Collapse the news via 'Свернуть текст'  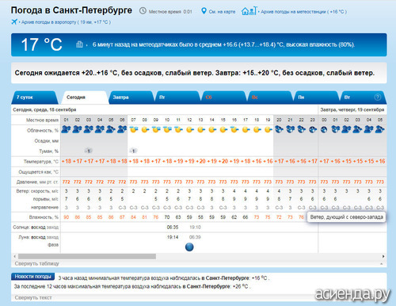pos(33,297)
